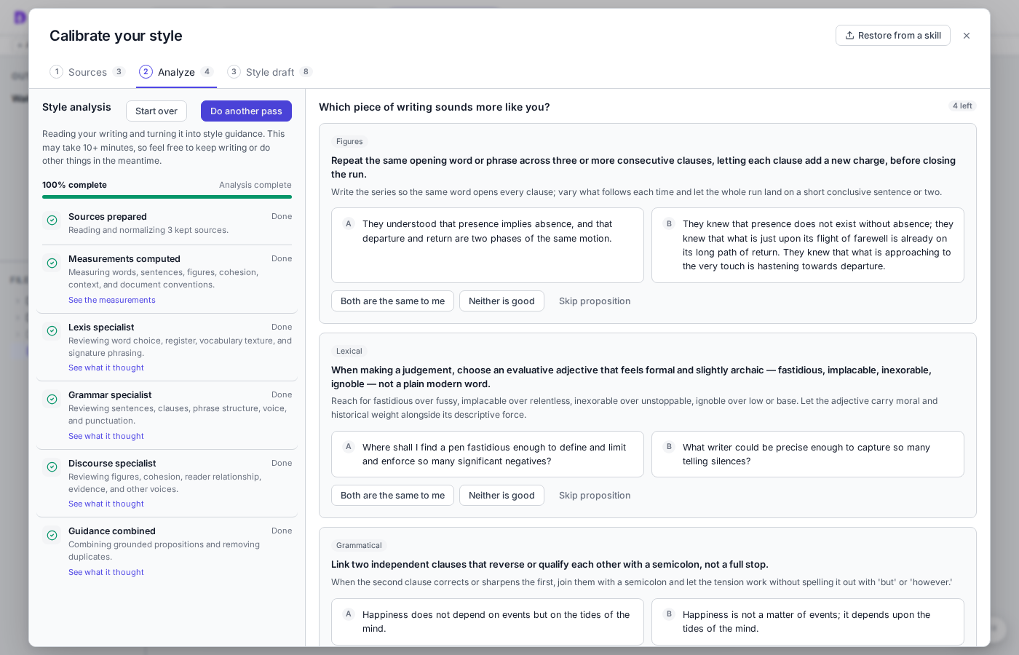This screenshot has height=655, width=1019.
Task: Go to the Style draft tab
Action: coord(270,72)
